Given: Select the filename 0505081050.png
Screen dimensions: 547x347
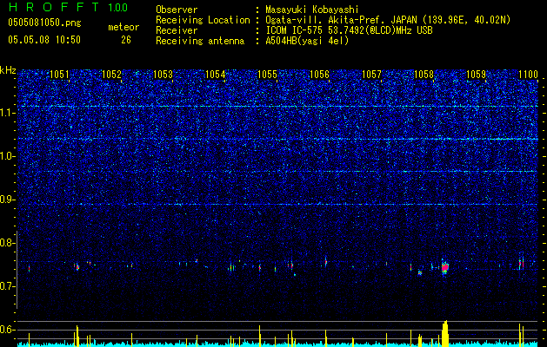Looking at the screenshot, I should (44, 23).
